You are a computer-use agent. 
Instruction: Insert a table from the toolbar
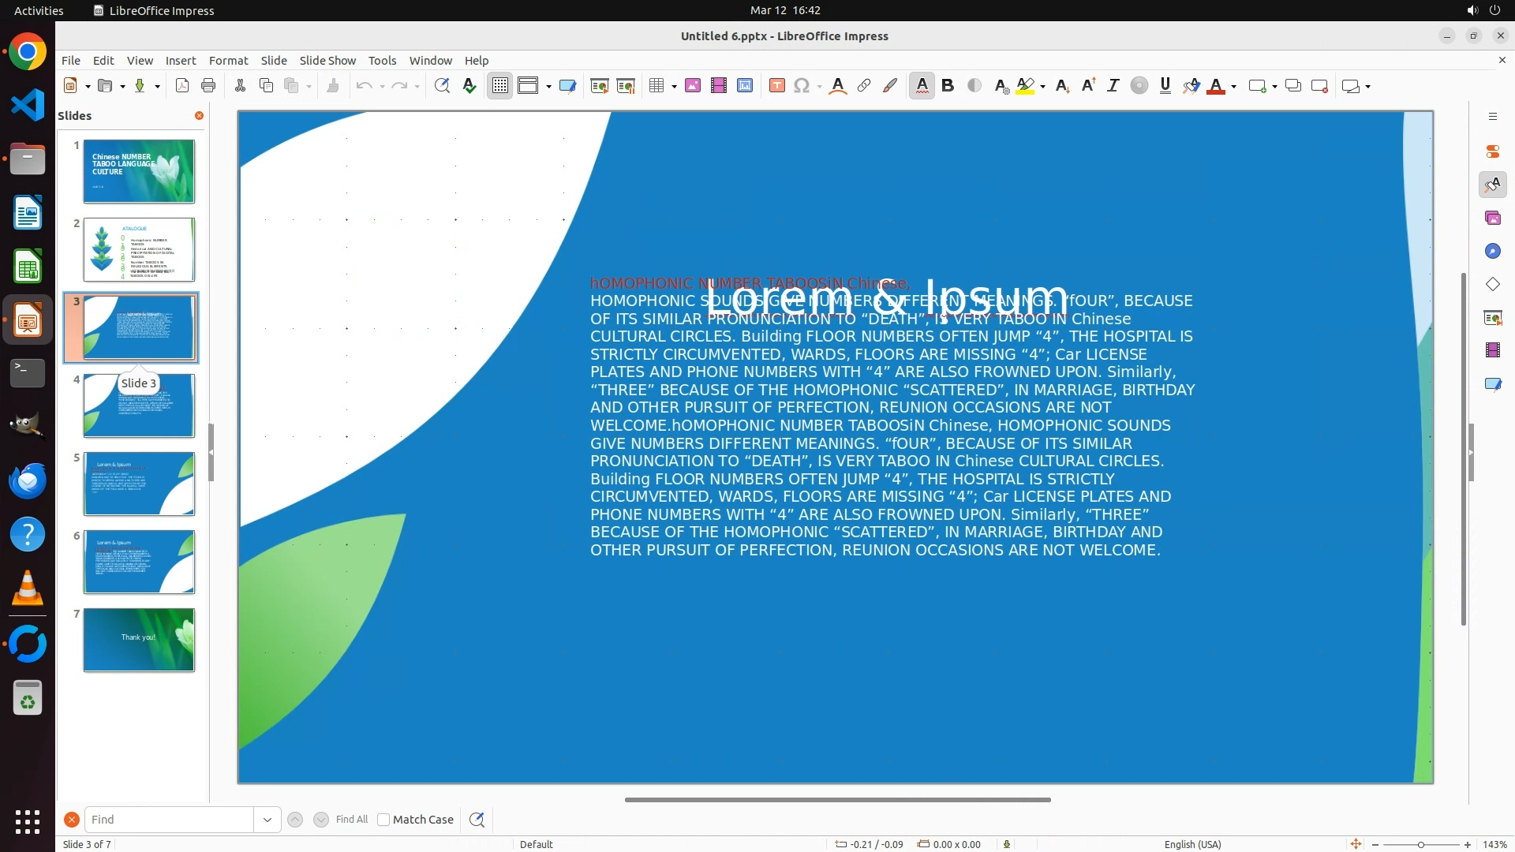(656, 86)
